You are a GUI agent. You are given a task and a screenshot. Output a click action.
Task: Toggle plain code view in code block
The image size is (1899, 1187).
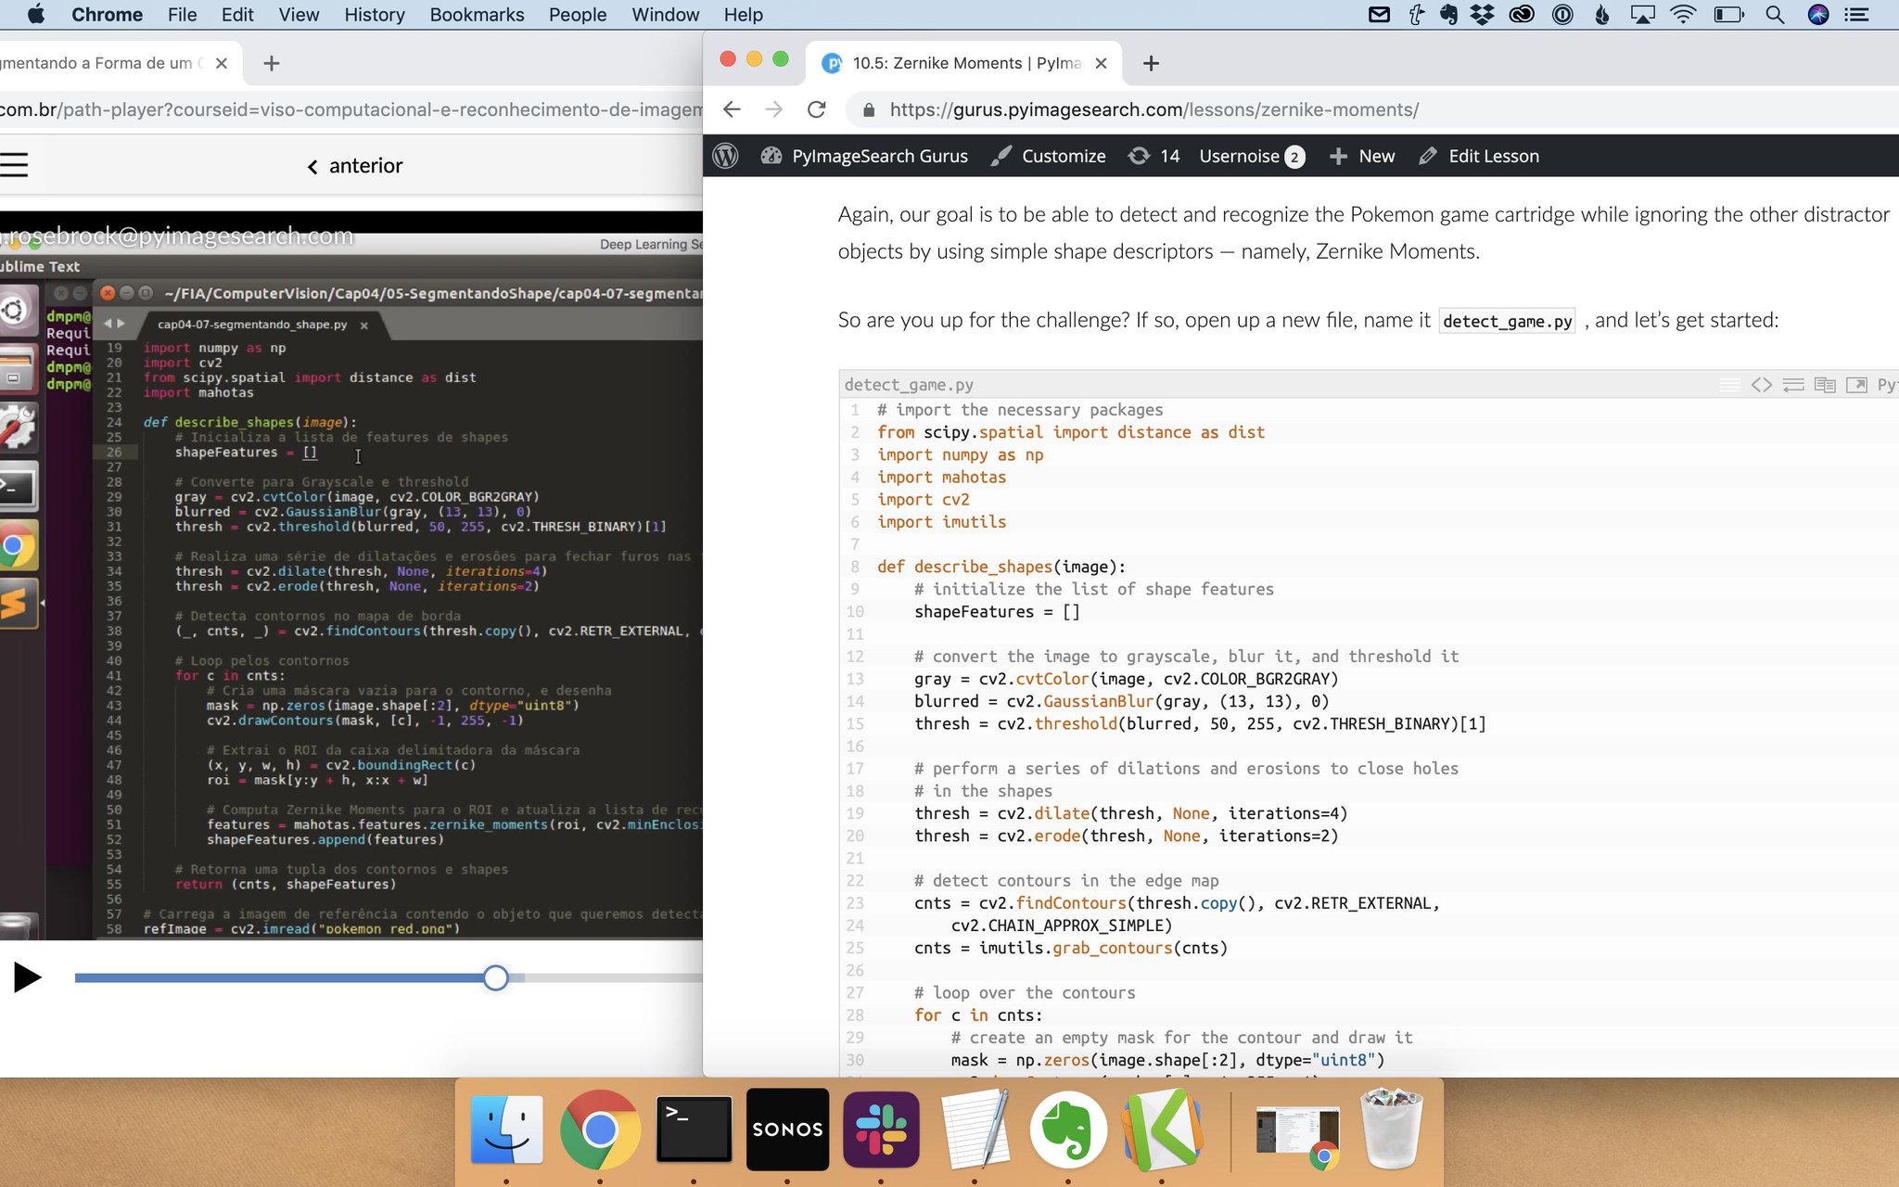(x=1761, y=385)
